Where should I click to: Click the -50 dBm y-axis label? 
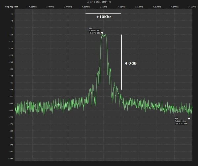(11, 90)
